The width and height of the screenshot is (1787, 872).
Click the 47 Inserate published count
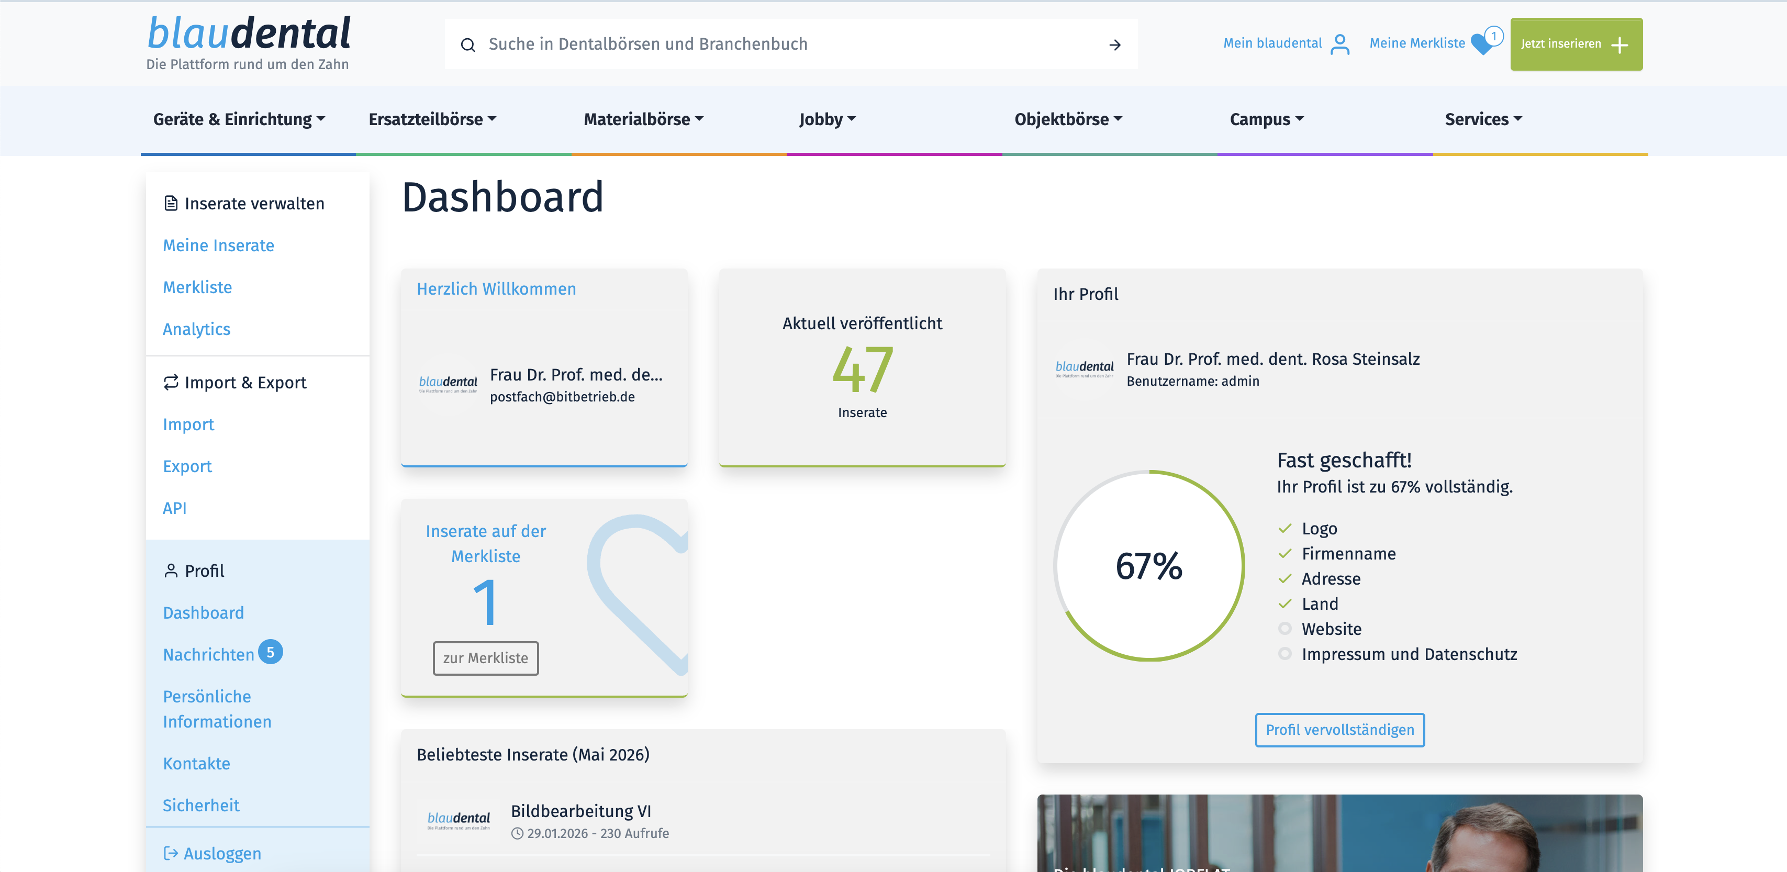(862, 370)
